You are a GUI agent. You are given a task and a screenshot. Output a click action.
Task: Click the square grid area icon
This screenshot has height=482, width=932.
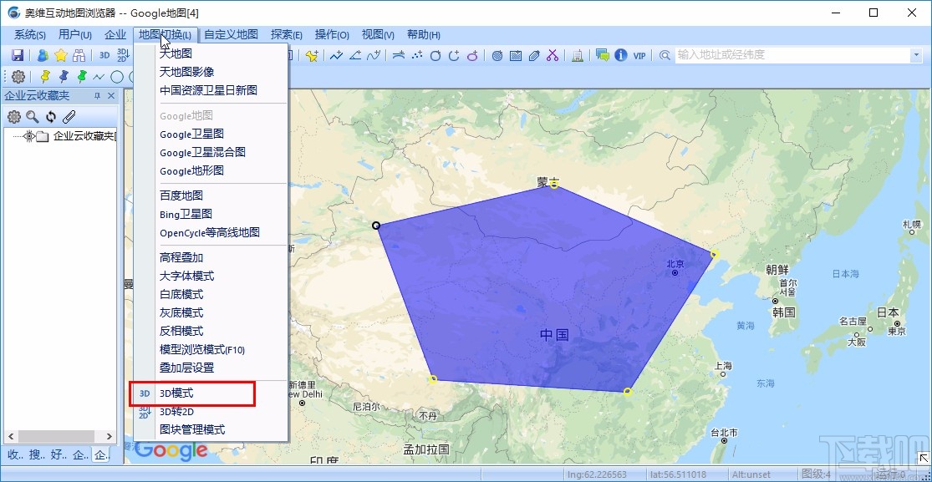516,55
